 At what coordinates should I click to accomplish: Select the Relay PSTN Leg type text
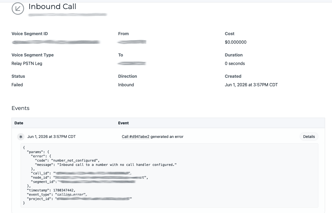pos(27,63)
